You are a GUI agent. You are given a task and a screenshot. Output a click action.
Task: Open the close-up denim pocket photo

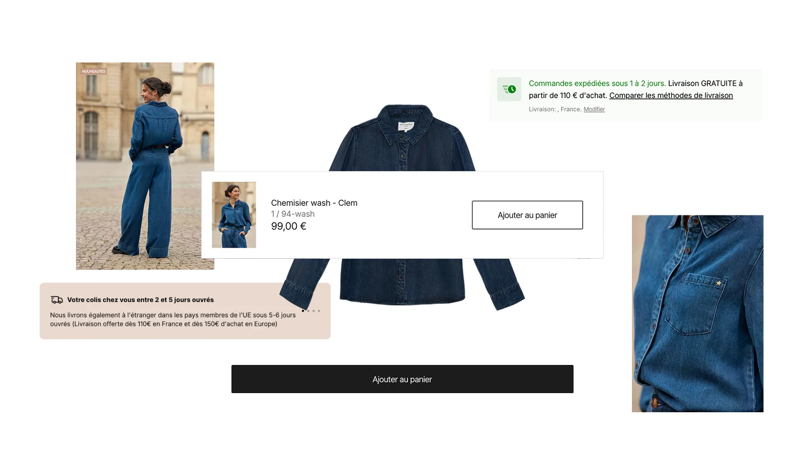click(697, 314)
